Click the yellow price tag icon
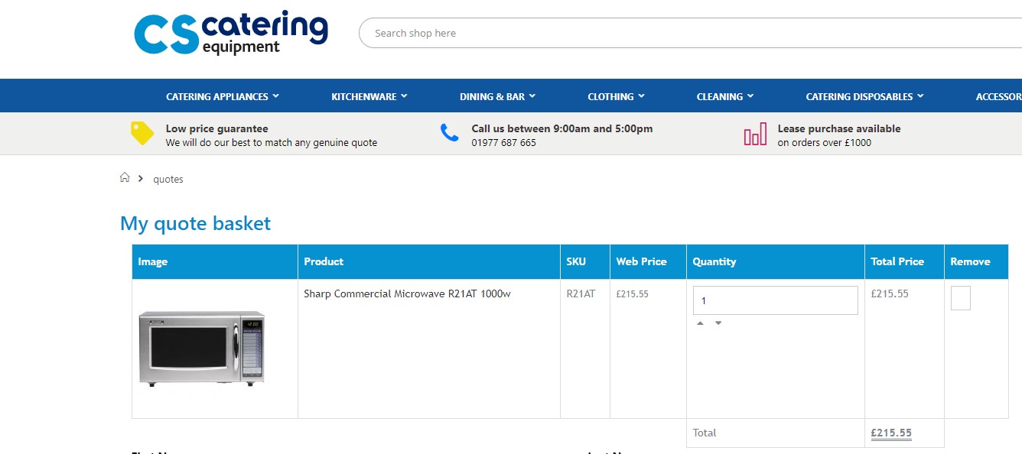The width and height of the screenshot is (1022, 454). (142, 133)
